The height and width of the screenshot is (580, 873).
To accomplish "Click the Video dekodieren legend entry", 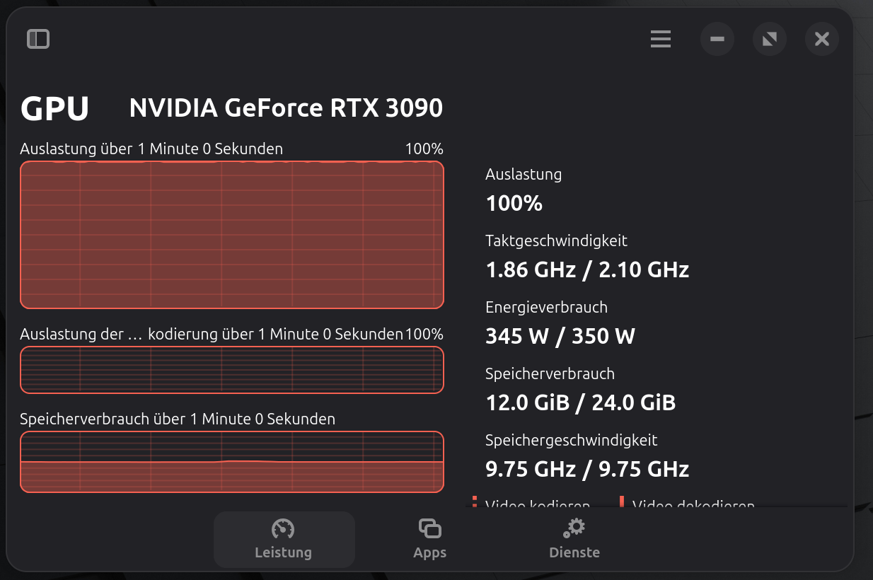I will 692,505.
